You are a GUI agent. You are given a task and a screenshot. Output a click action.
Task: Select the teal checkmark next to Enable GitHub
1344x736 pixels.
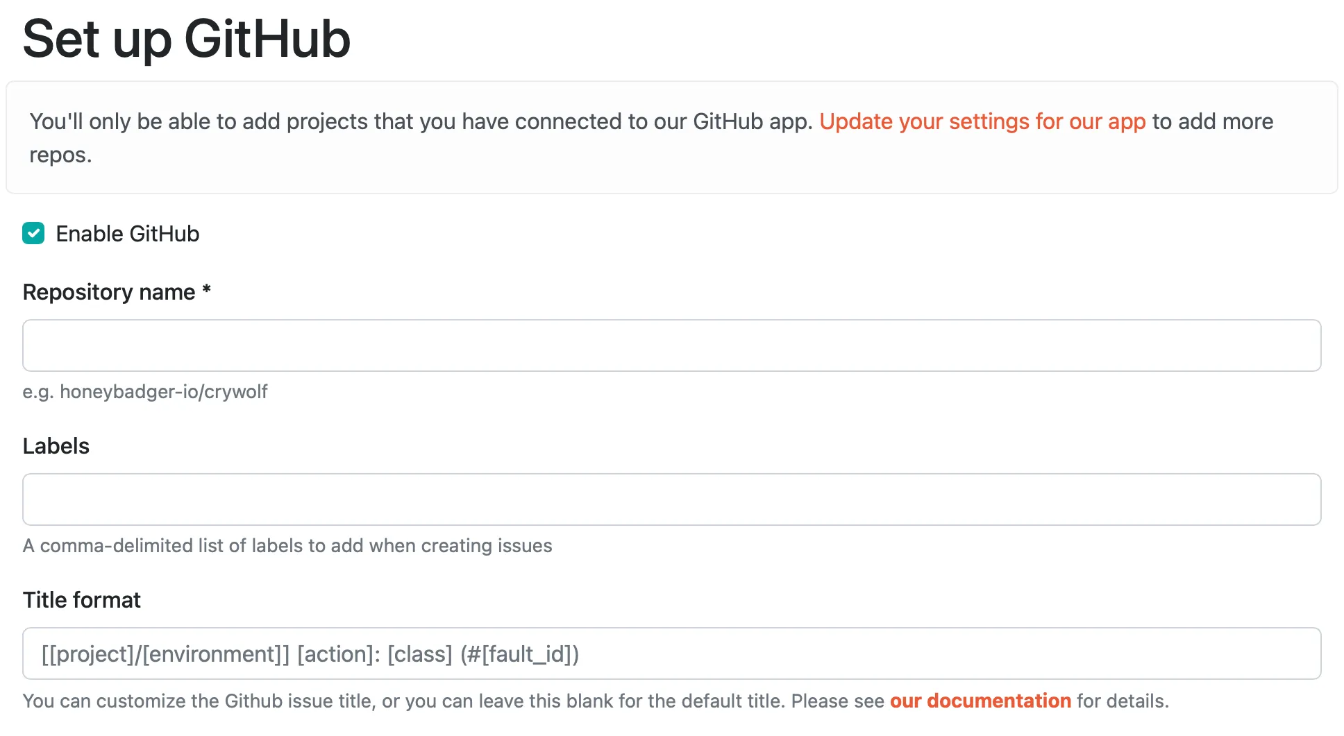(33, 233)
